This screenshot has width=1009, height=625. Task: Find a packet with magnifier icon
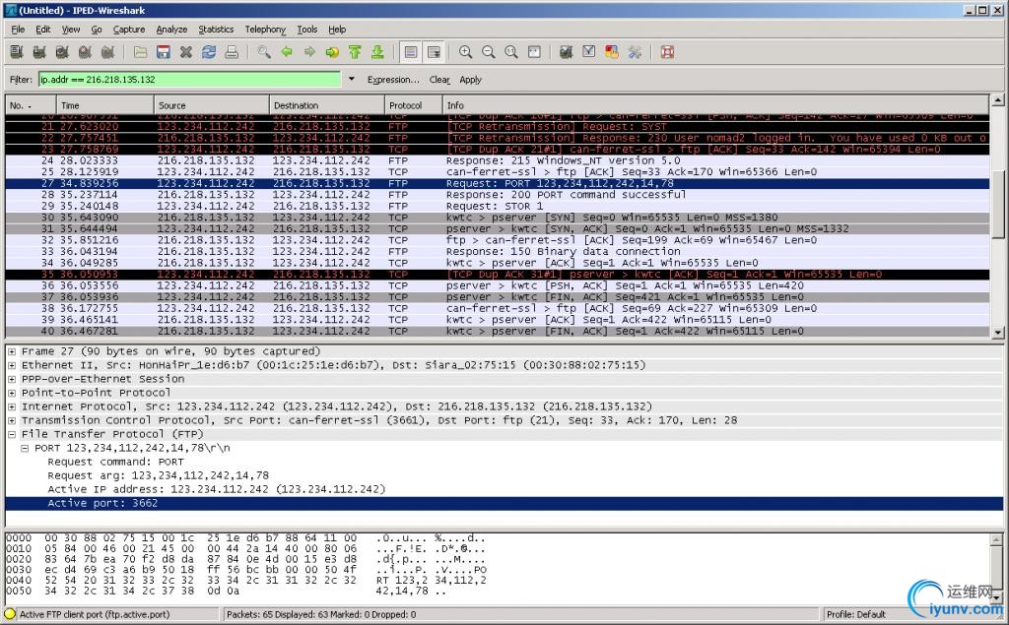[264, 52]
